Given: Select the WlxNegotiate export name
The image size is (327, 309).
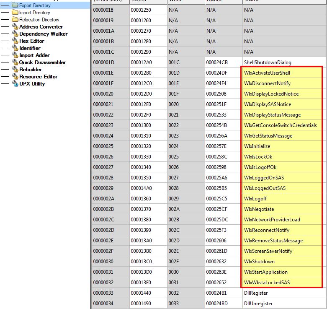Looking at the screenshot, I should click(259, 209).
